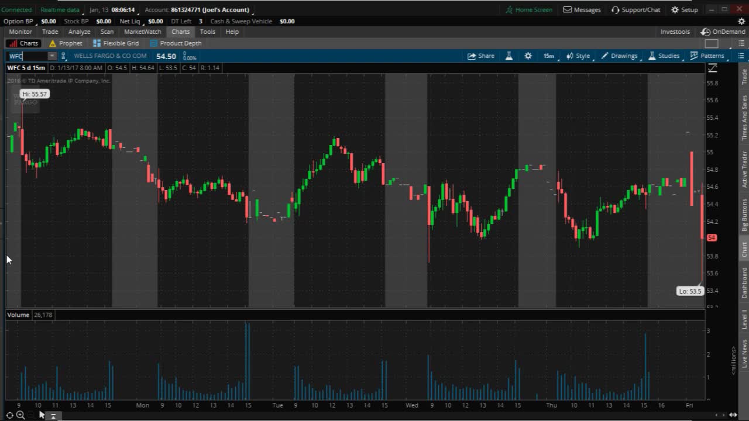Screen dimensions: 749x421
Task: Click the Net Liq label
Action: click(129, 21)
